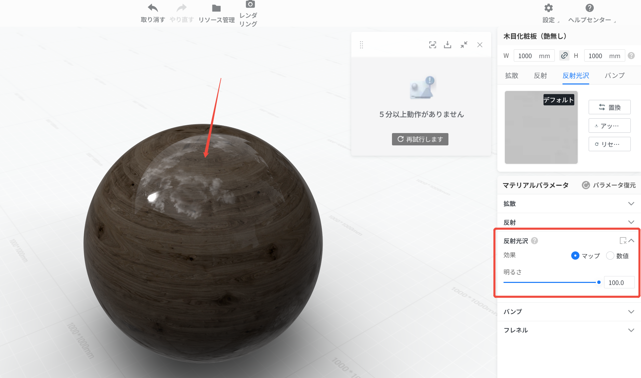Select the 数値 radio option
The image size is (641, 378).
[x=610, y=256]
